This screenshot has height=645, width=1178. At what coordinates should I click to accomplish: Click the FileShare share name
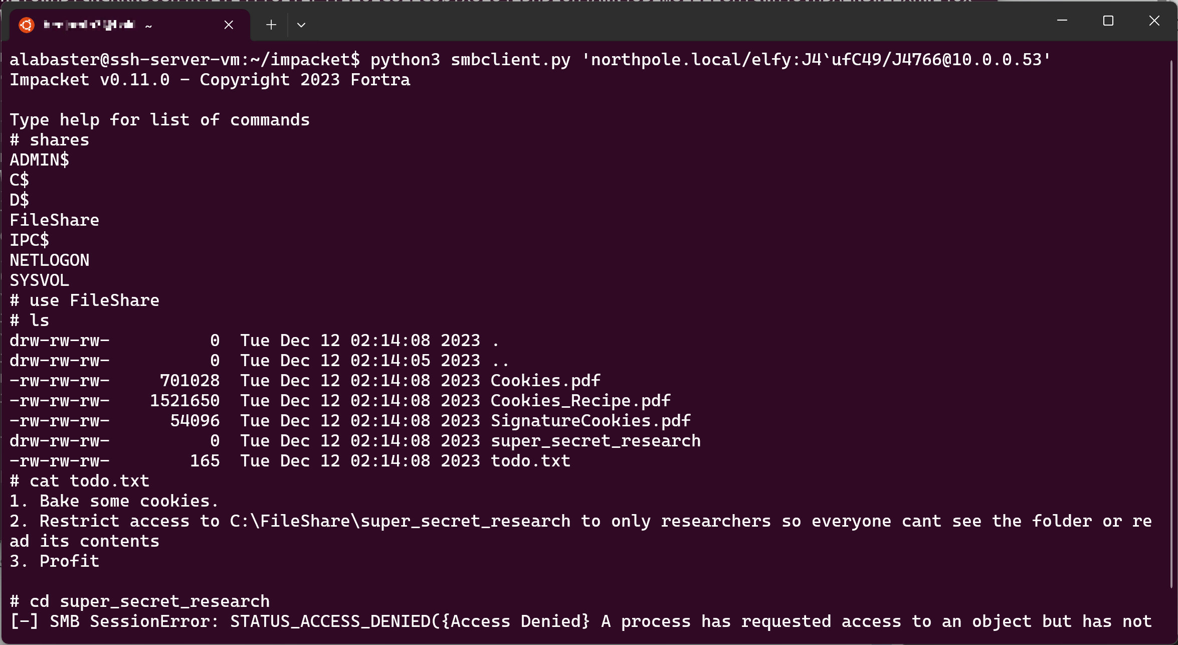click(x=54, y=219)
